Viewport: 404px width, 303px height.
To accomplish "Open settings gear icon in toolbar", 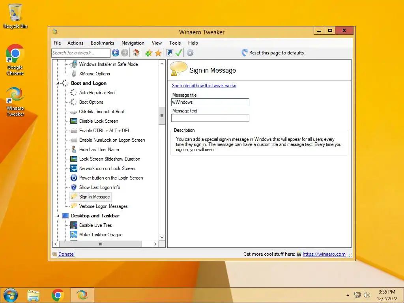I will tap(190, 53).
